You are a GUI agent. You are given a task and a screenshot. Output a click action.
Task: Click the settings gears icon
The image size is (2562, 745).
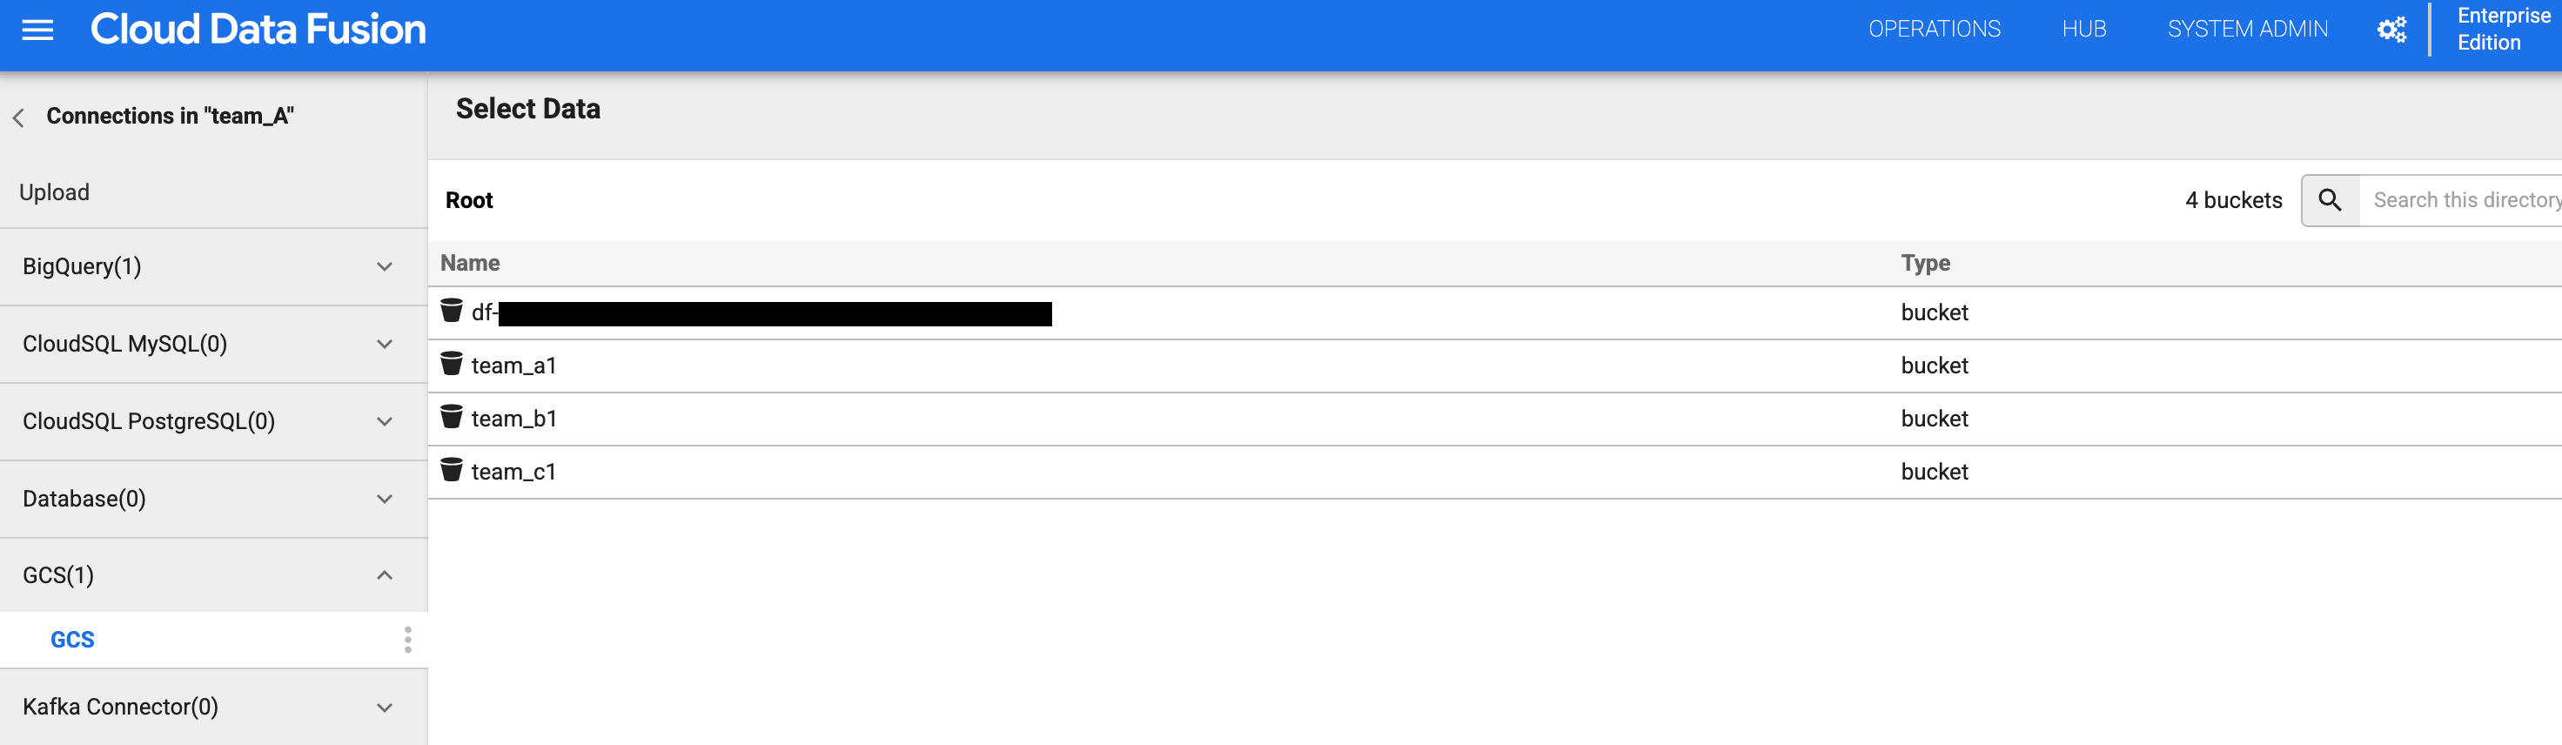[2391, 30]
